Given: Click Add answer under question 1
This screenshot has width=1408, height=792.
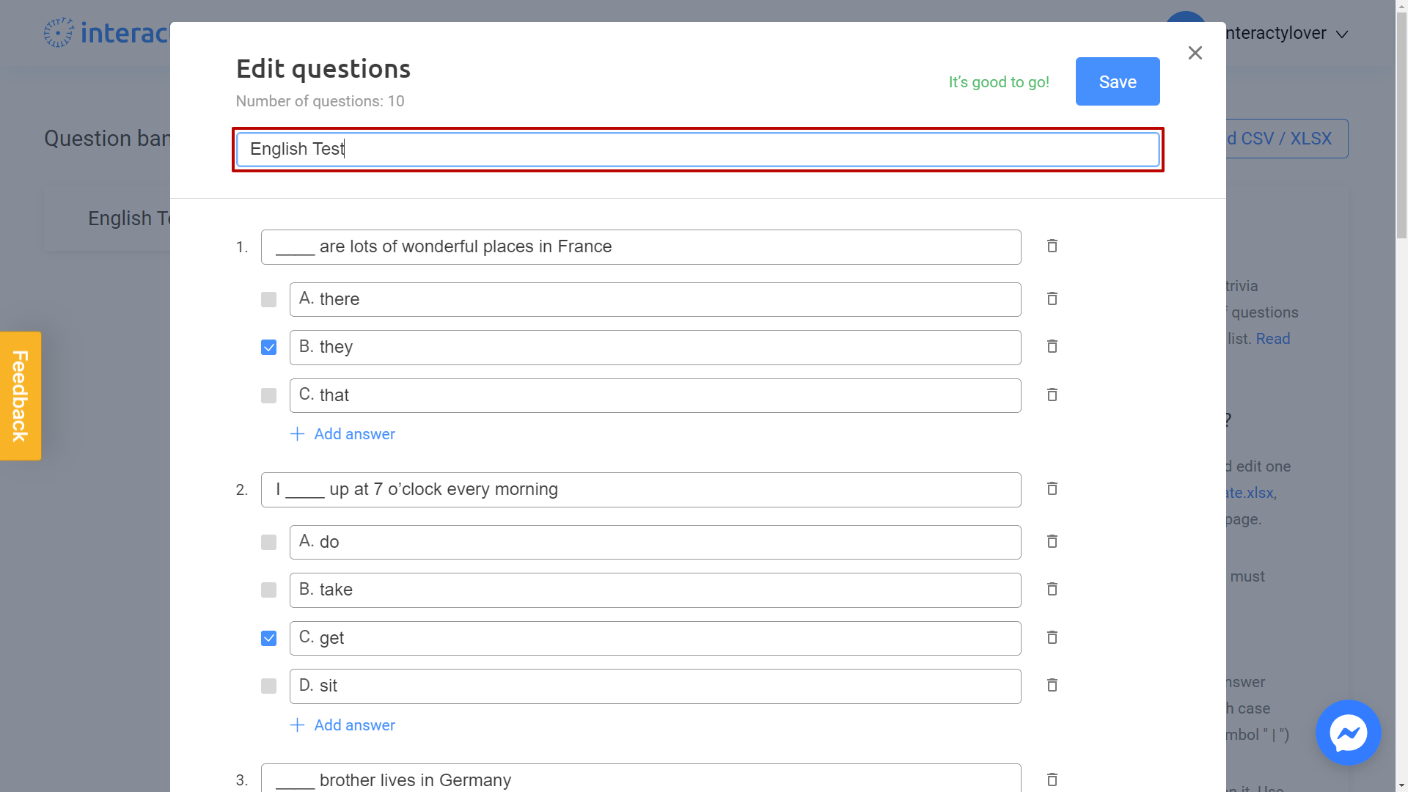Looking at the screenshot, I should (343, 433).
